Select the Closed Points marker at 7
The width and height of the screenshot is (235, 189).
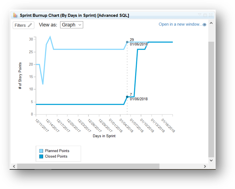(x=127, y=97)
